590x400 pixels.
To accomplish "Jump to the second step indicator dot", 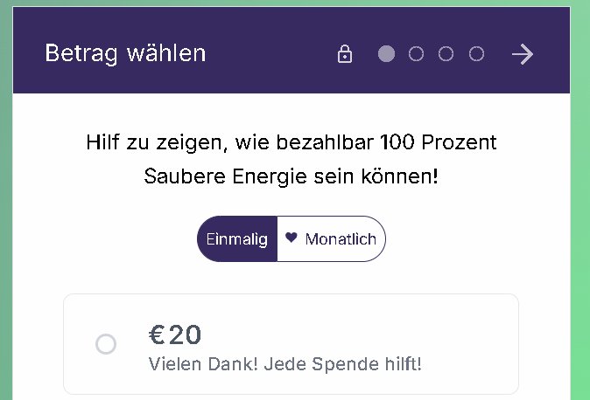I will tap(416, 53).
